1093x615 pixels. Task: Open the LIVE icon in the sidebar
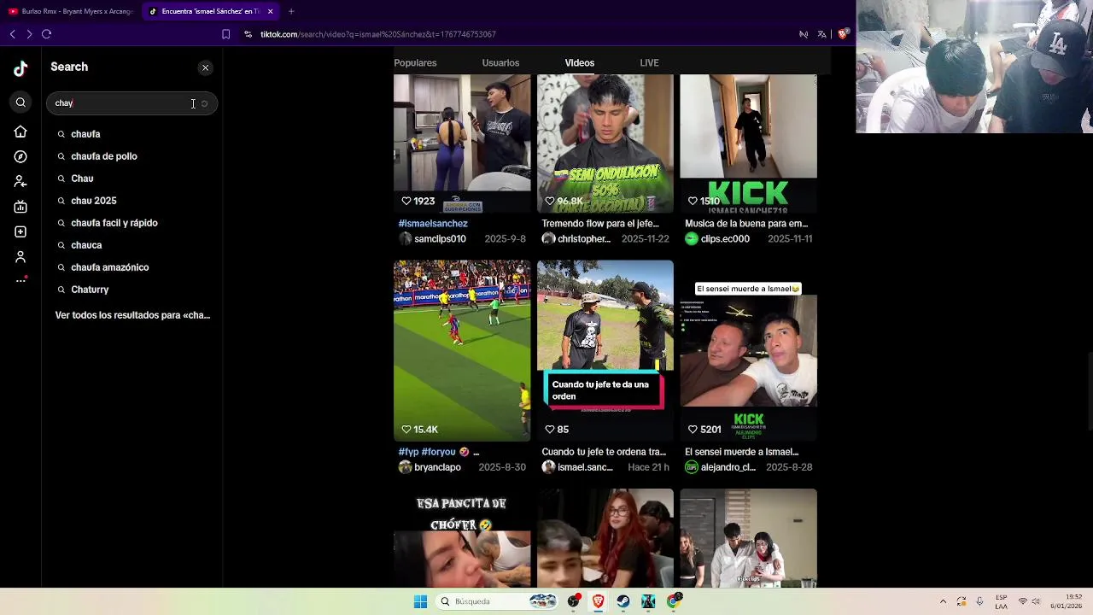click(20, 207)
